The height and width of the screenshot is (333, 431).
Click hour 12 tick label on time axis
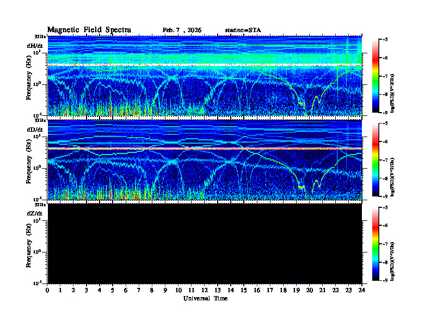coord(205,291)
